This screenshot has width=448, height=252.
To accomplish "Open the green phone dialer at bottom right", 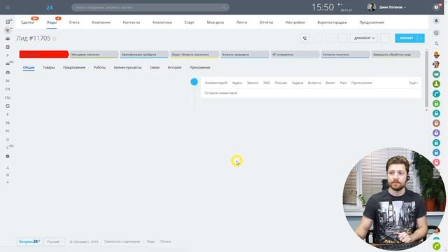I will 436,246.
